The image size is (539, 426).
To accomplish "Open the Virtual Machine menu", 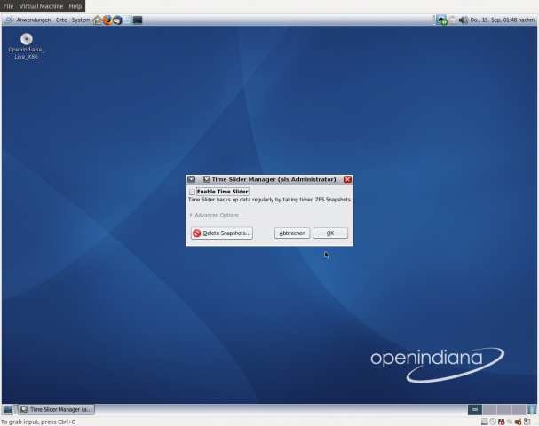I will click(41, 6).
